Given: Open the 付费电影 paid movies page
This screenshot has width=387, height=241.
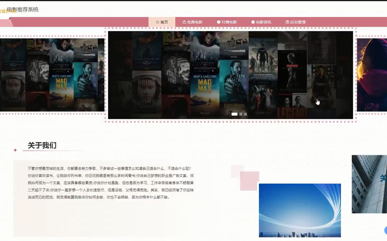Looking at the screenshot, I should point(227,22).
